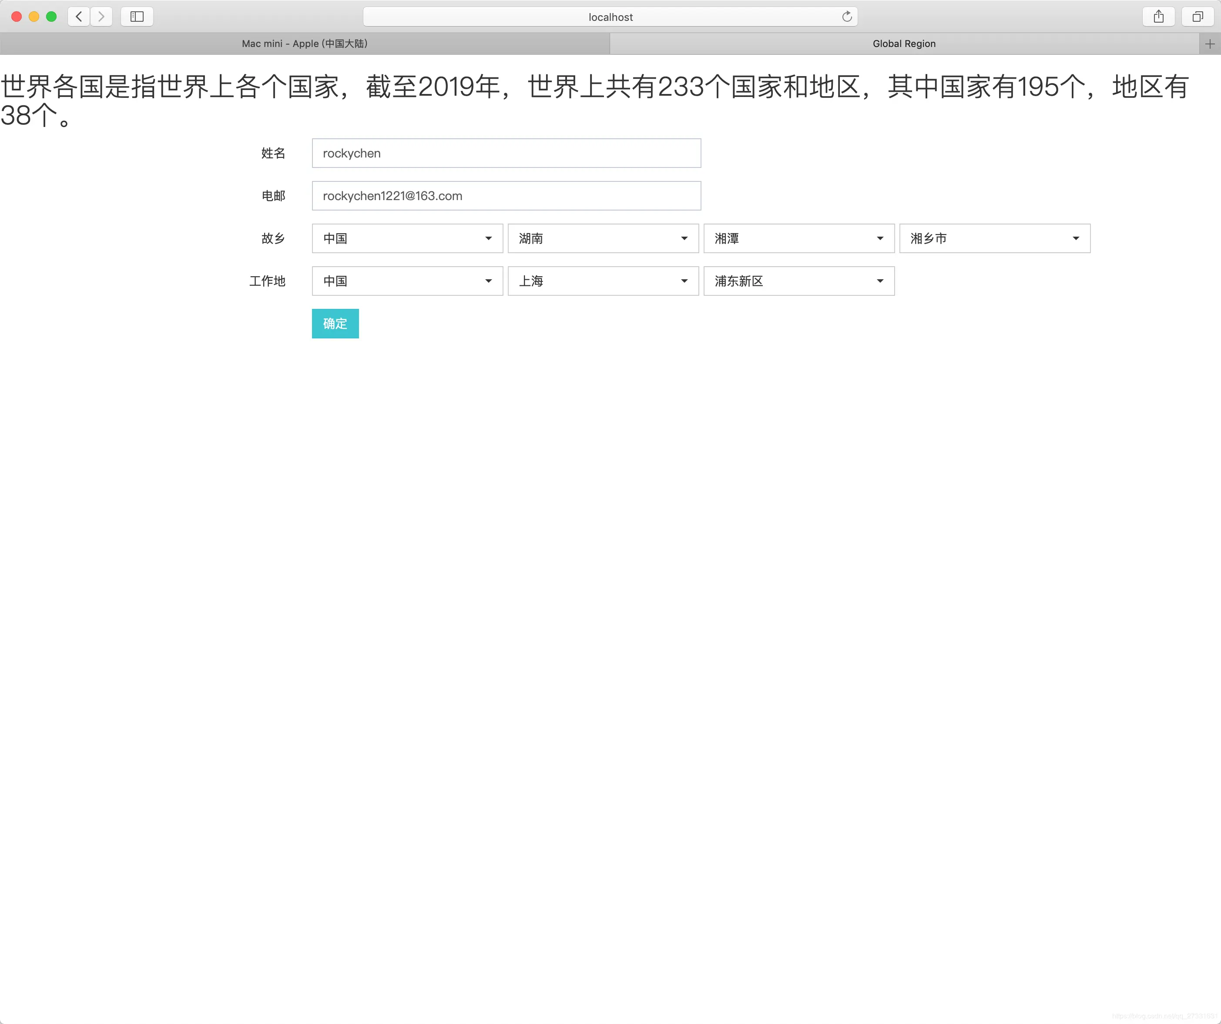The image size is (1221, 1024).
Task: Click the 确定 confirm button
Action: point(335,323)
